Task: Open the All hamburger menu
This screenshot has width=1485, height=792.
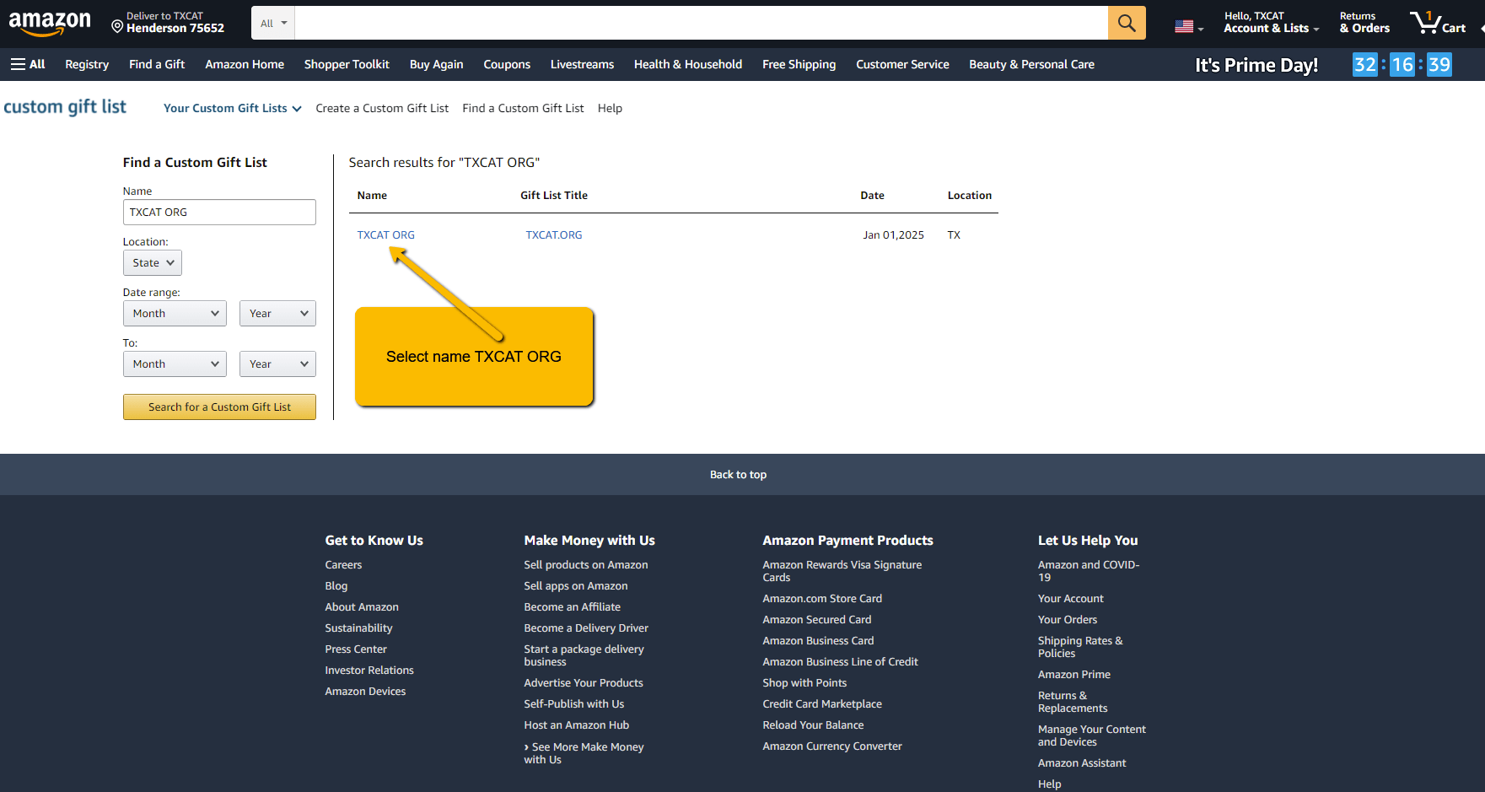Action: [28, 64]
